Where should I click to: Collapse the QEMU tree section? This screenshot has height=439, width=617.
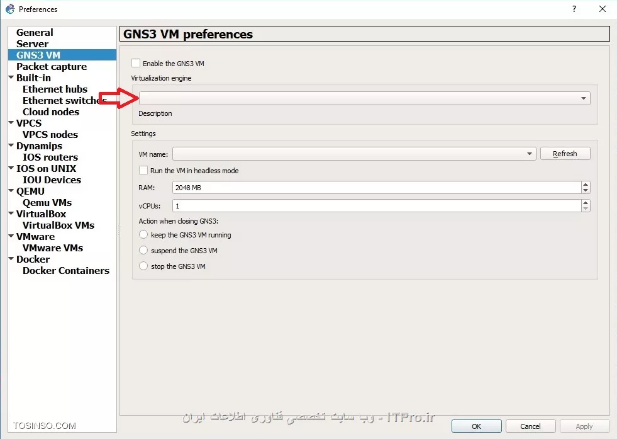click(x=11, y=191)
